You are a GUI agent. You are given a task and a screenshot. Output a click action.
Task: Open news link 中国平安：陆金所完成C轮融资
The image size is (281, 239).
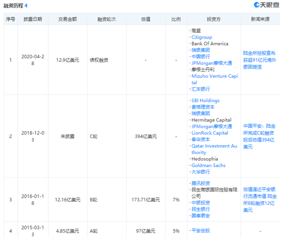[x=259, y=137]
